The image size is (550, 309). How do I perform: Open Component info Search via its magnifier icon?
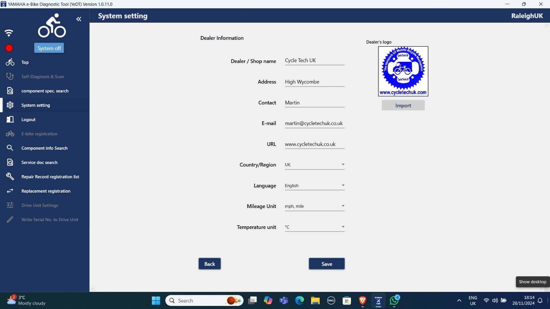(x=10, y=148)
